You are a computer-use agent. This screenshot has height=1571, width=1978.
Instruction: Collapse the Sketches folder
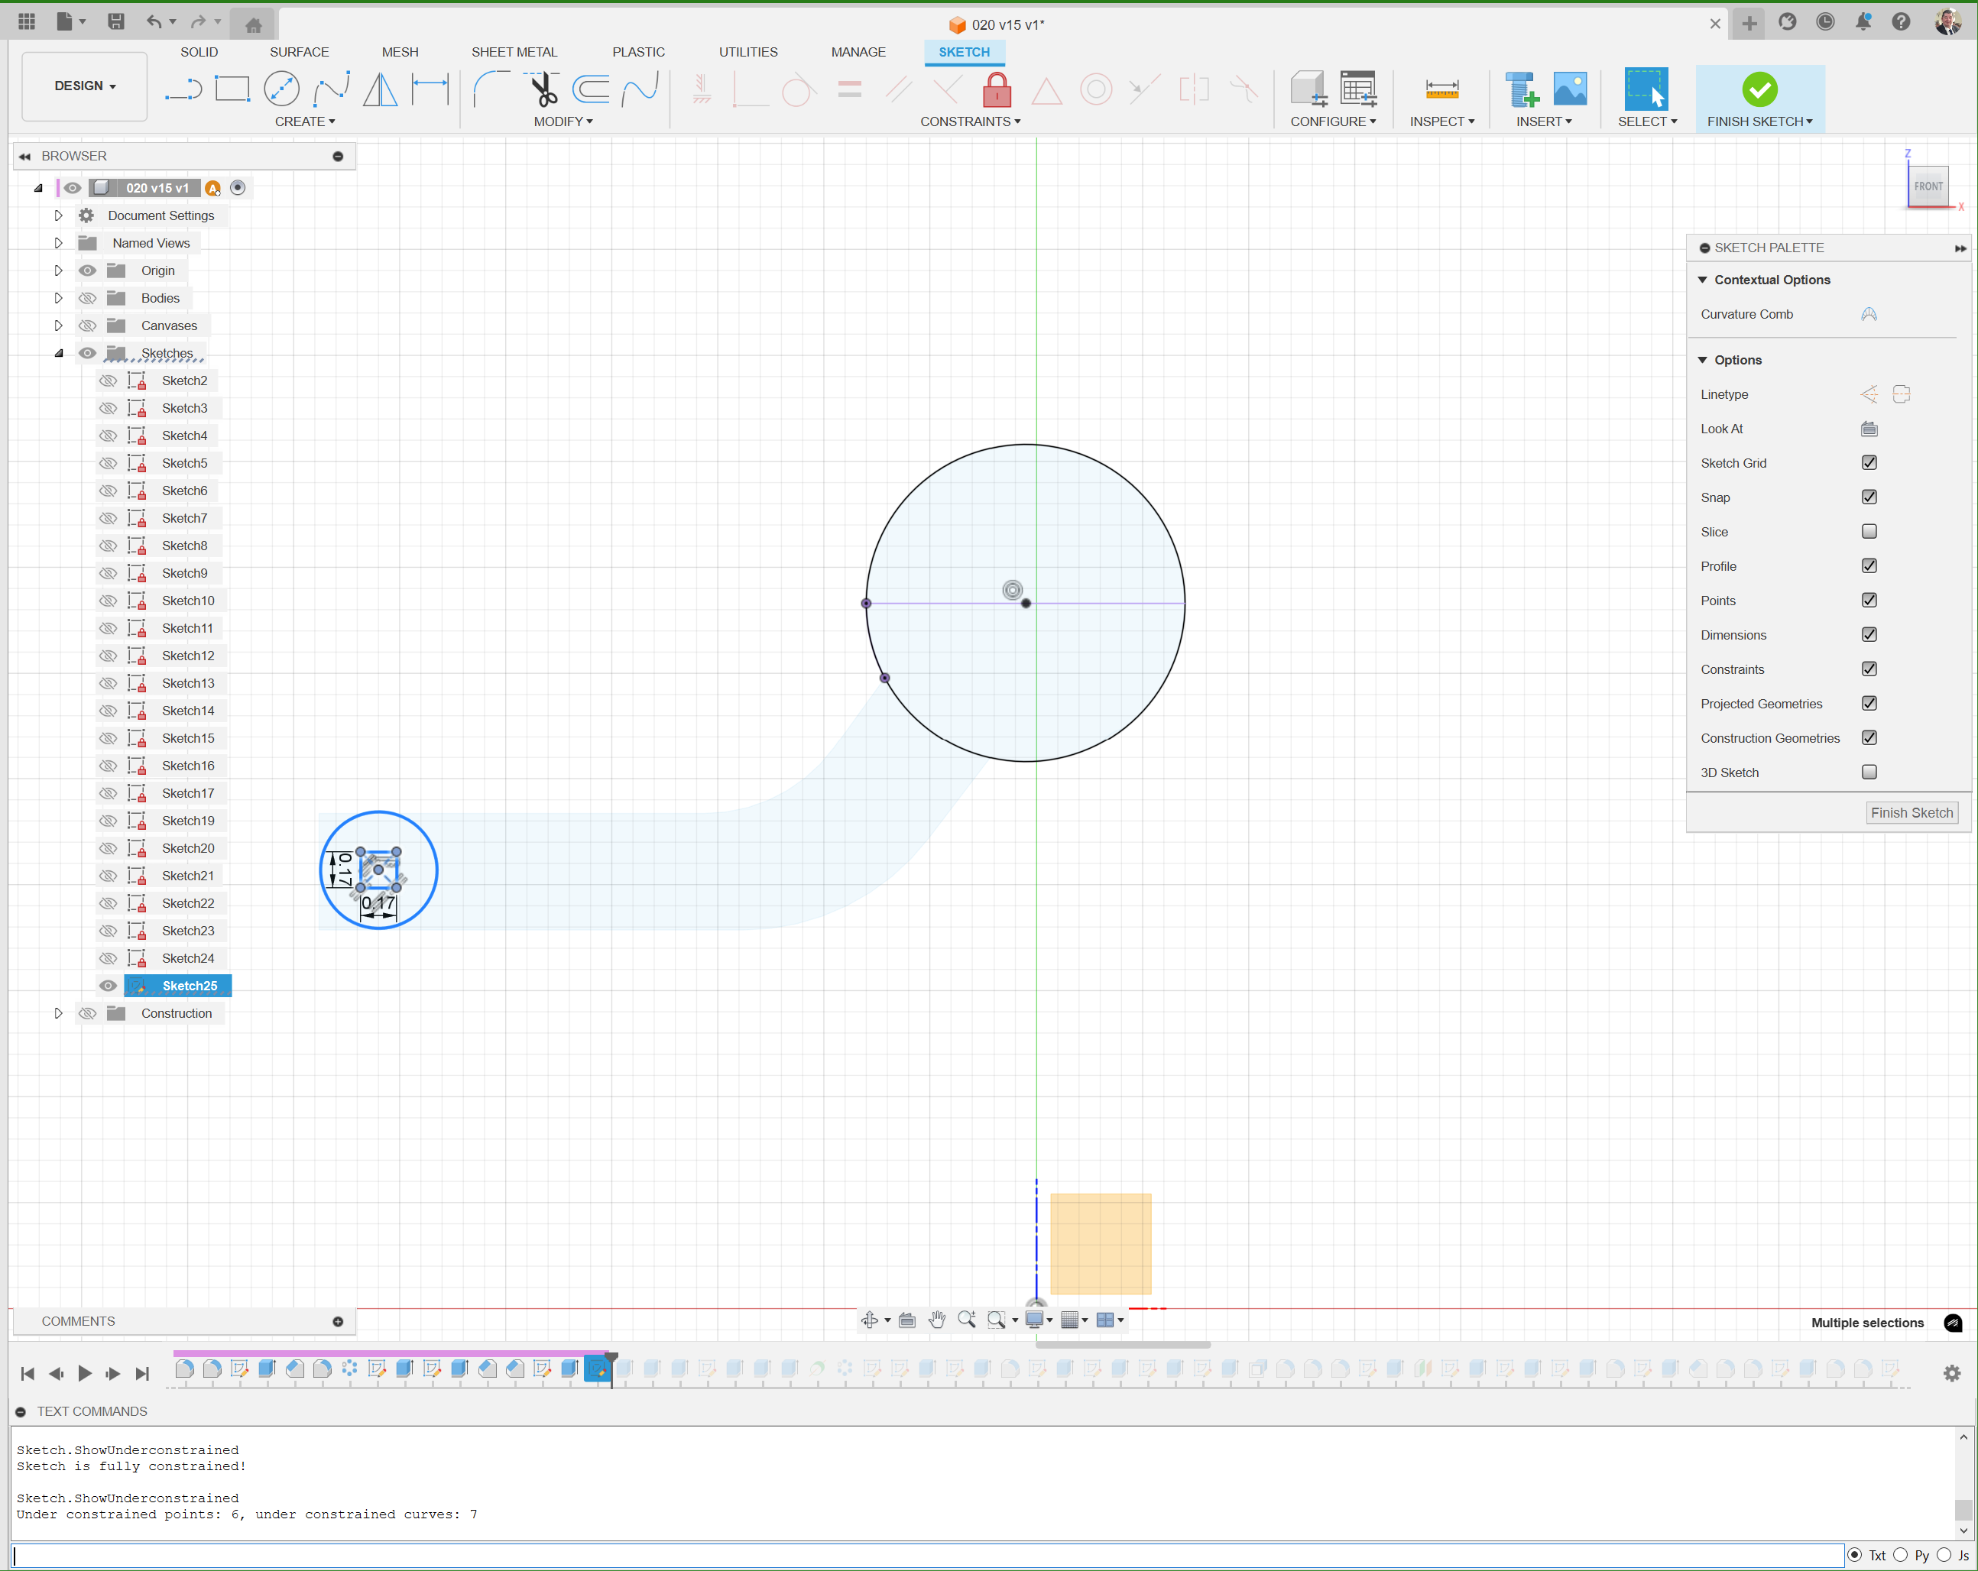[x=58, y=353]
